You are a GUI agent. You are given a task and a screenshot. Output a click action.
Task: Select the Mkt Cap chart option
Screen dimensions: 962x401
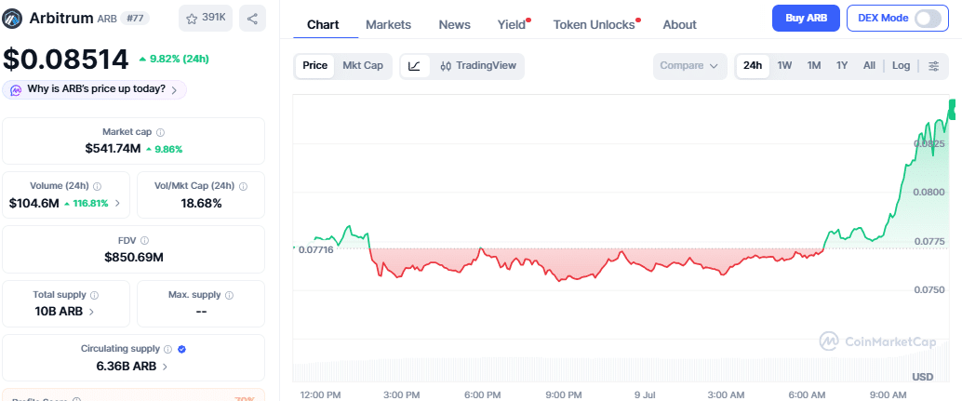click(363, 66)
